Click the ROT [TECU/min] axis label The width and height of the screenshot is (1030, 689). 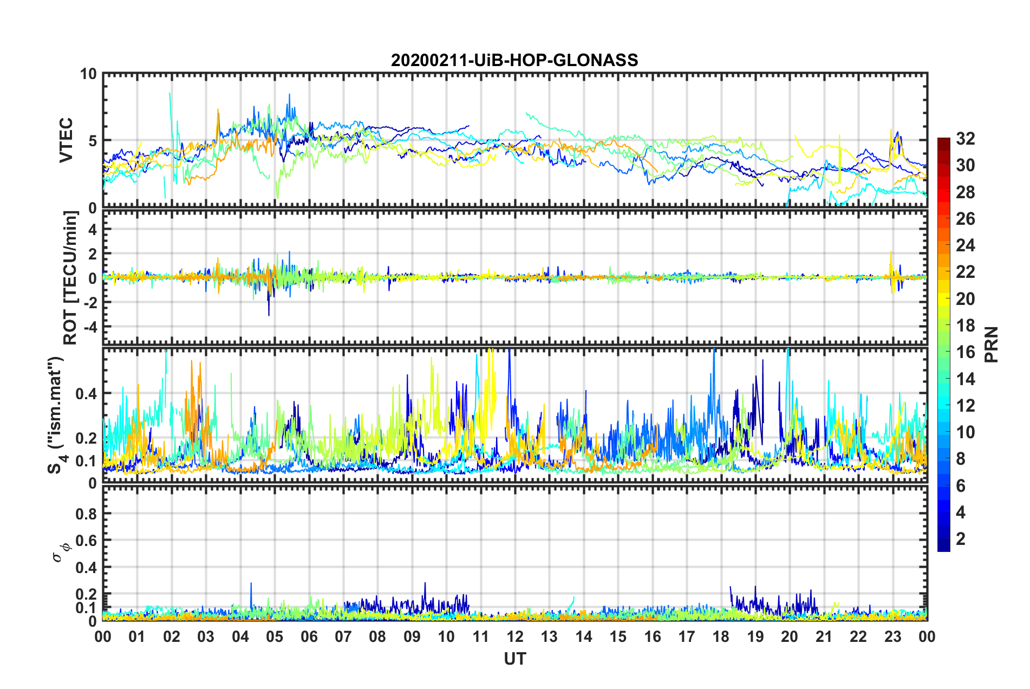[x=70, y=278]
